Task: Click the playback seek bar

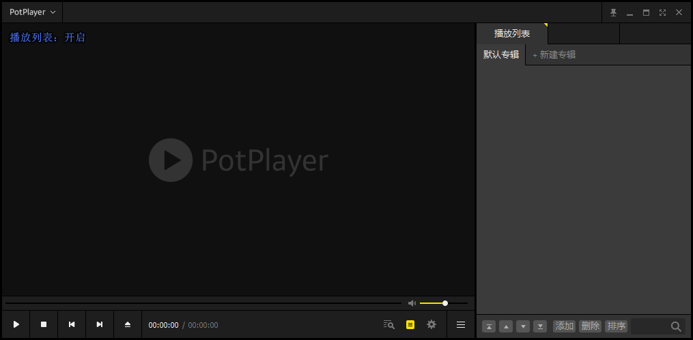Action: pyautogui.click(x=203, y=303)
